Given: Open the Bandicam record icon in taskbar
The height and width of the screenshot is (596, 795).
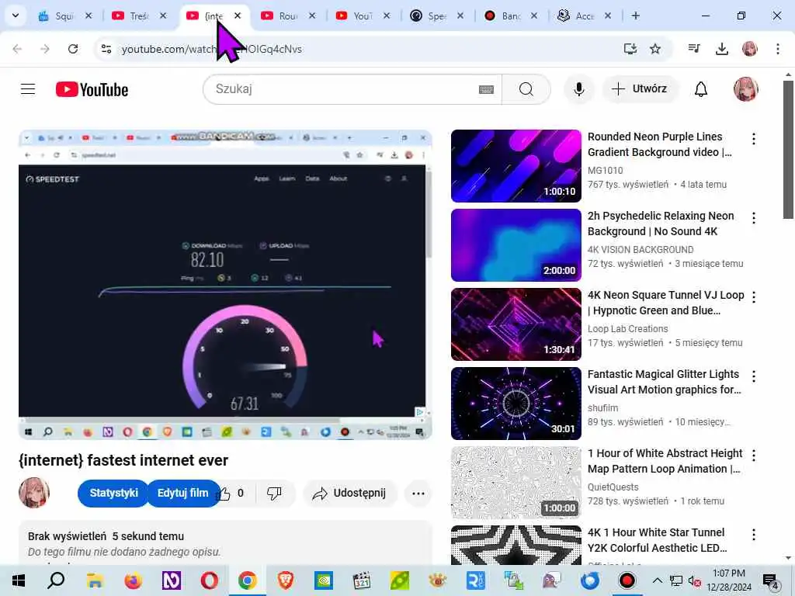Looking at the screenshot, I should (x=627, y=580).
